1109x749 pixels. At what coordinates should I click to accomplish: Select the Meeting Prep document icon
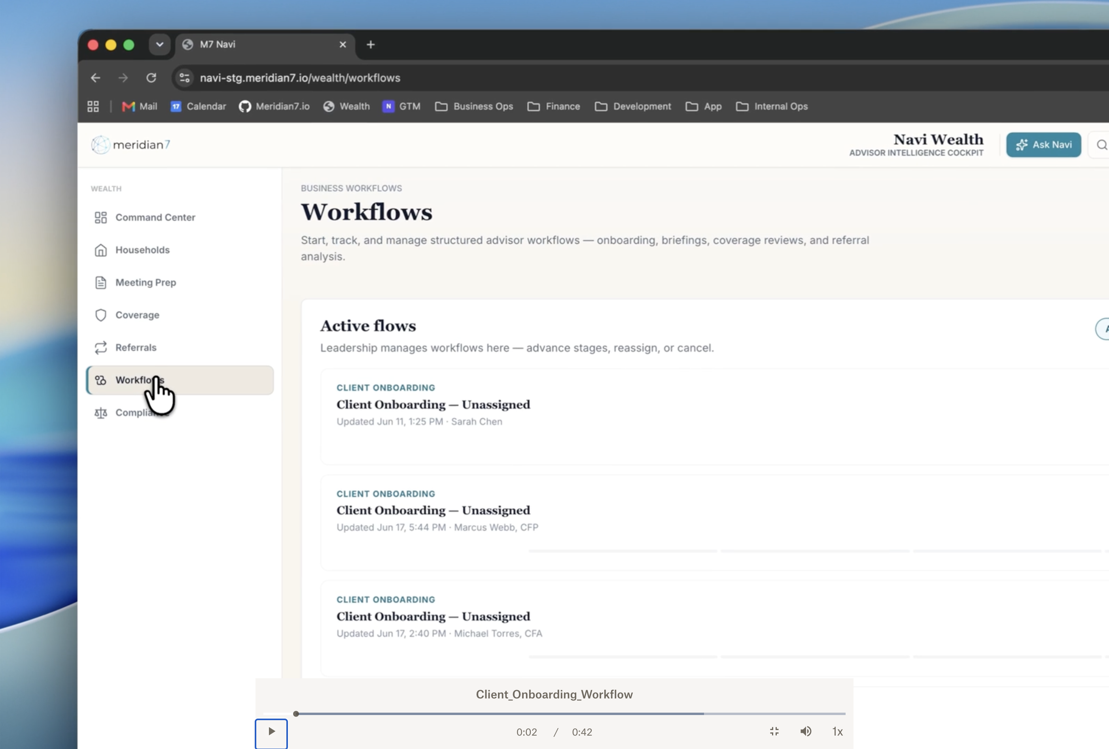[x=101, y=282]
